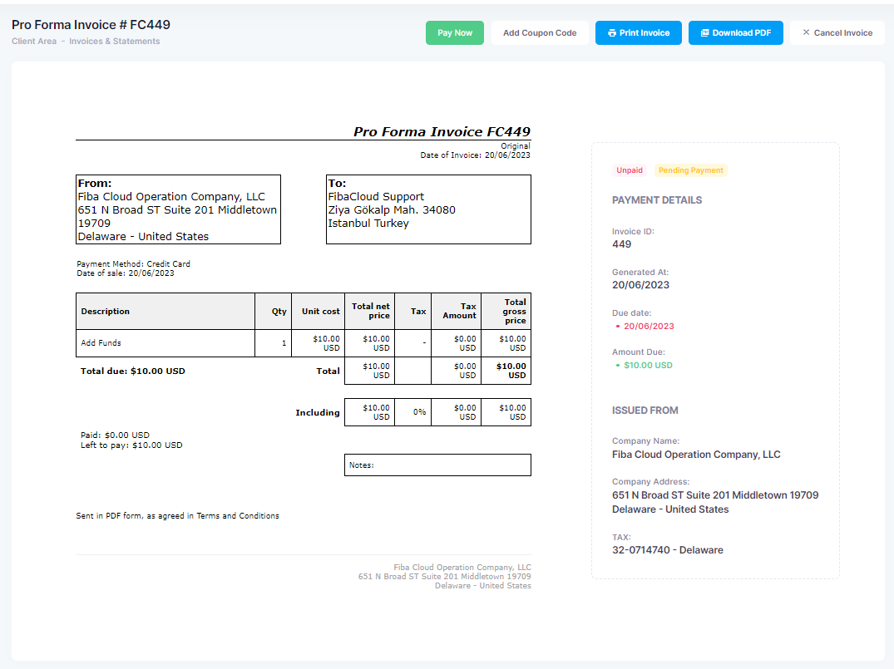The width and height of the screenshot is (894, 669).
Task: Click the red Unpaid status badge
Action: [630, 170]
